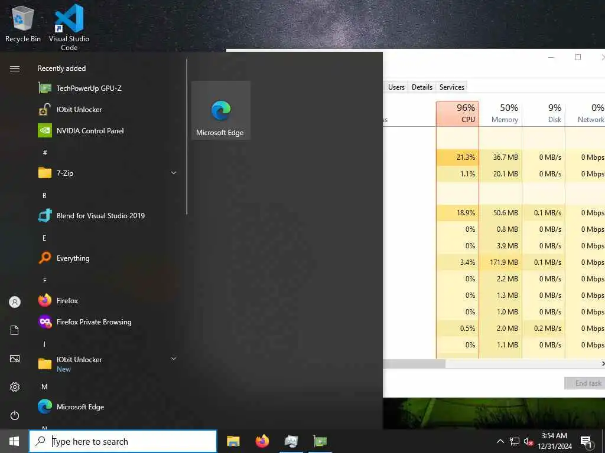Expand the IObit Unlocker folder chevron

pos(174,359)
